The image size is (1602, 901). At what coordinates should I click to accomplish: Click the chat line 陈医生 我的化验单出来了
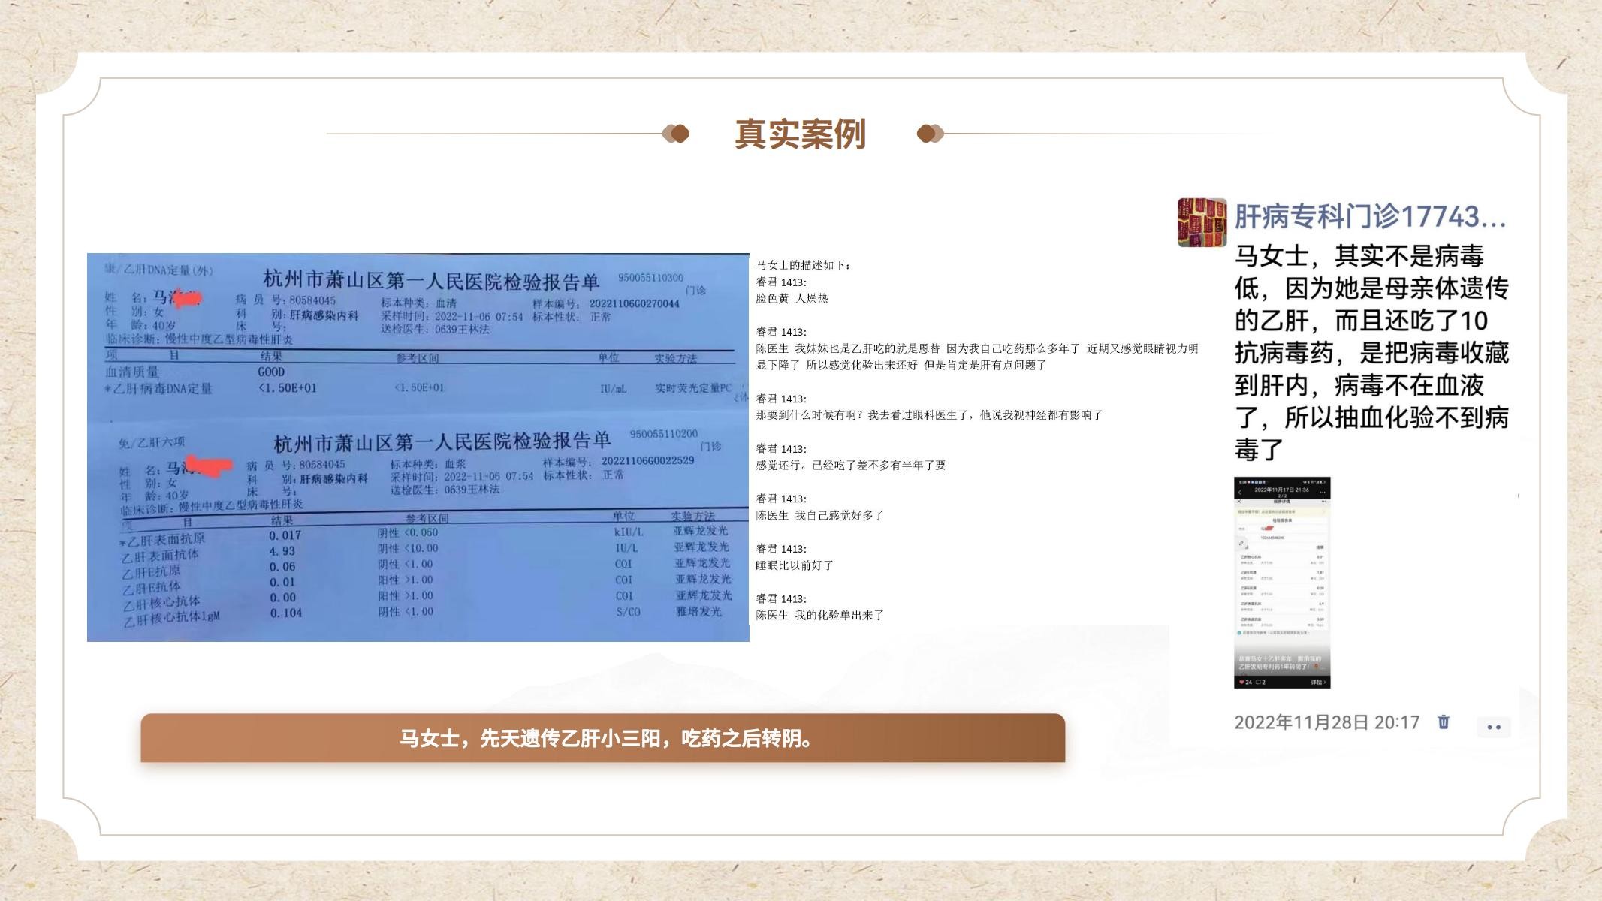point(820,615)
